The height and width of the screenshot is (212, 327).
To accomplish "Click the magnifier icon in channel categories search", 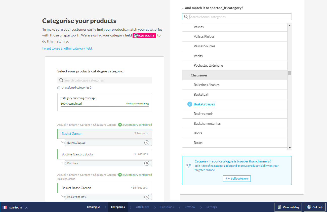I will [186, 17].
